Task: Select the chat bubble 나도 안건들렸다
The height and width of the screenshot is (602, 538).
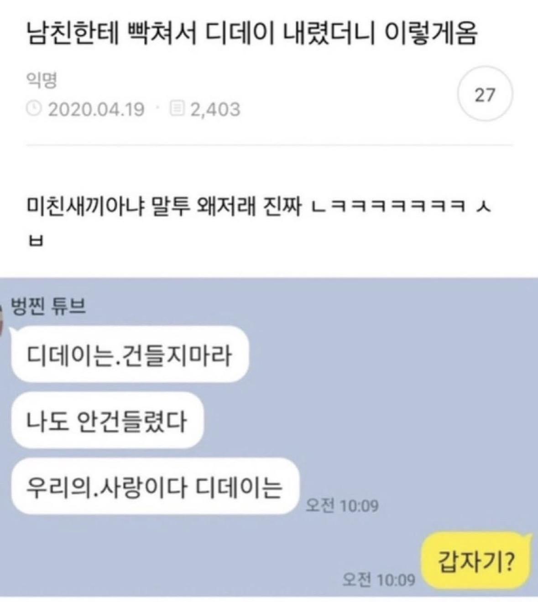Action: (x=107, y=420)
